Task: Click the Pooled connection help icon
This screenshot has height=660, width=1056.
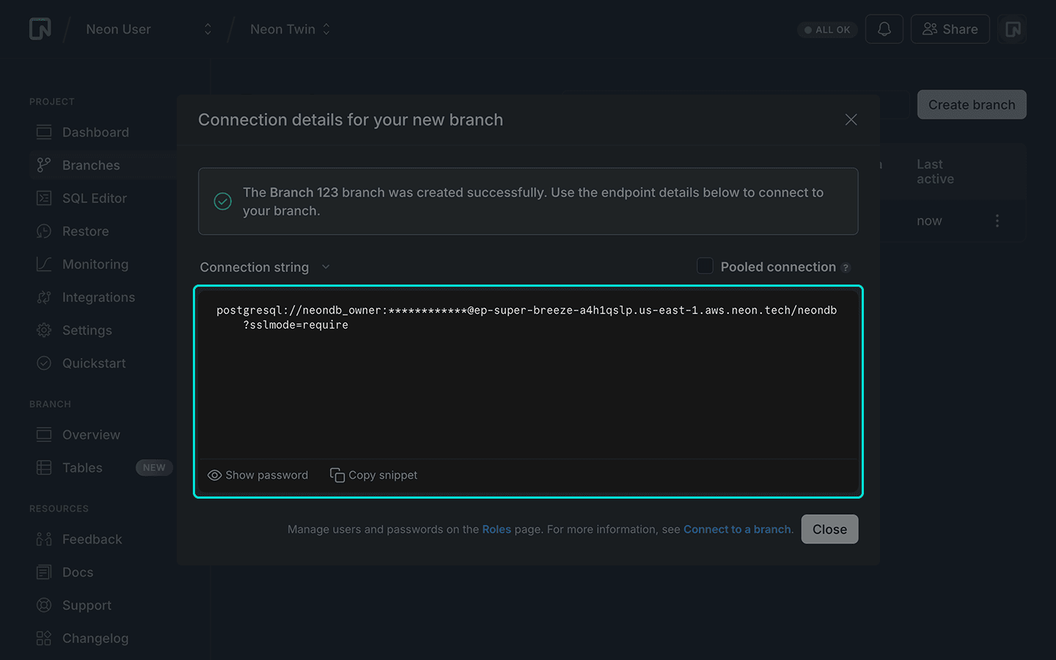Action: (846, 268)
